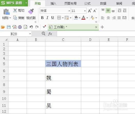Screen dimensions: 135x114
Task: Switch to 公式 ribbon tab
Action: 87,4
